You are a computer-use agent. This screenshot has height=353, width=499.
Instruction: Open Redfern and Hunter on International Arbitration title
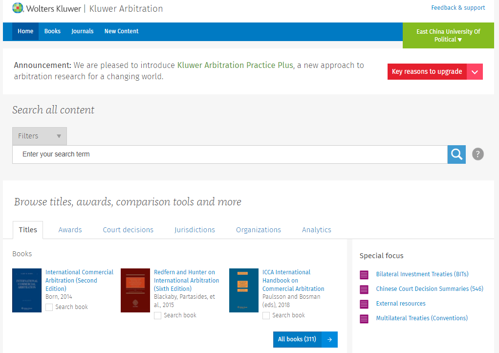[187, 281]
